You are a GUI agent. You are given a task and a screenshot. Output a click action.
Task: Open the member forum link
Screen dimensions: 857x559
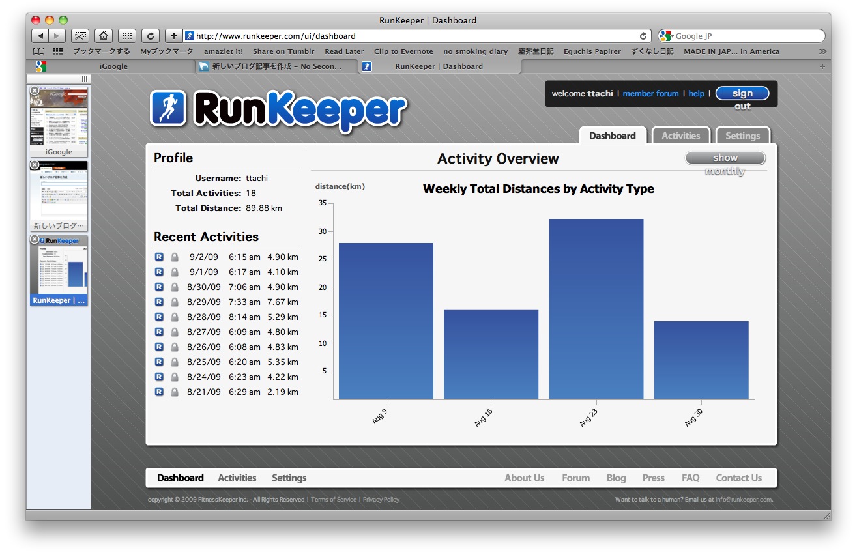coord(650,94)
